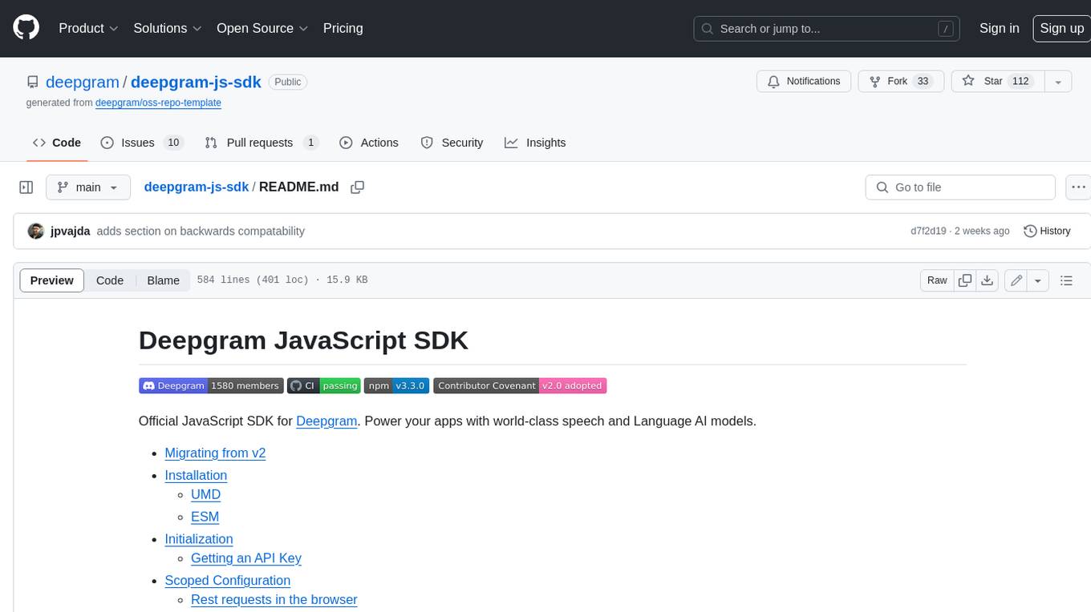1091x612 pixels.
Task: Open the deepgram owner profile link
Action: coord(83,82)
